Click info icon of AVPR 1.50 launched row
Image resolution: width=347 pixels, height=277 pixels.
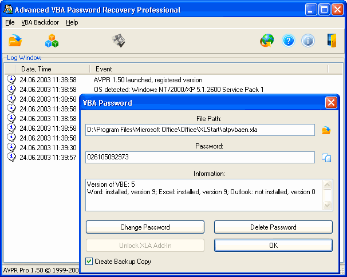point(11,79)
